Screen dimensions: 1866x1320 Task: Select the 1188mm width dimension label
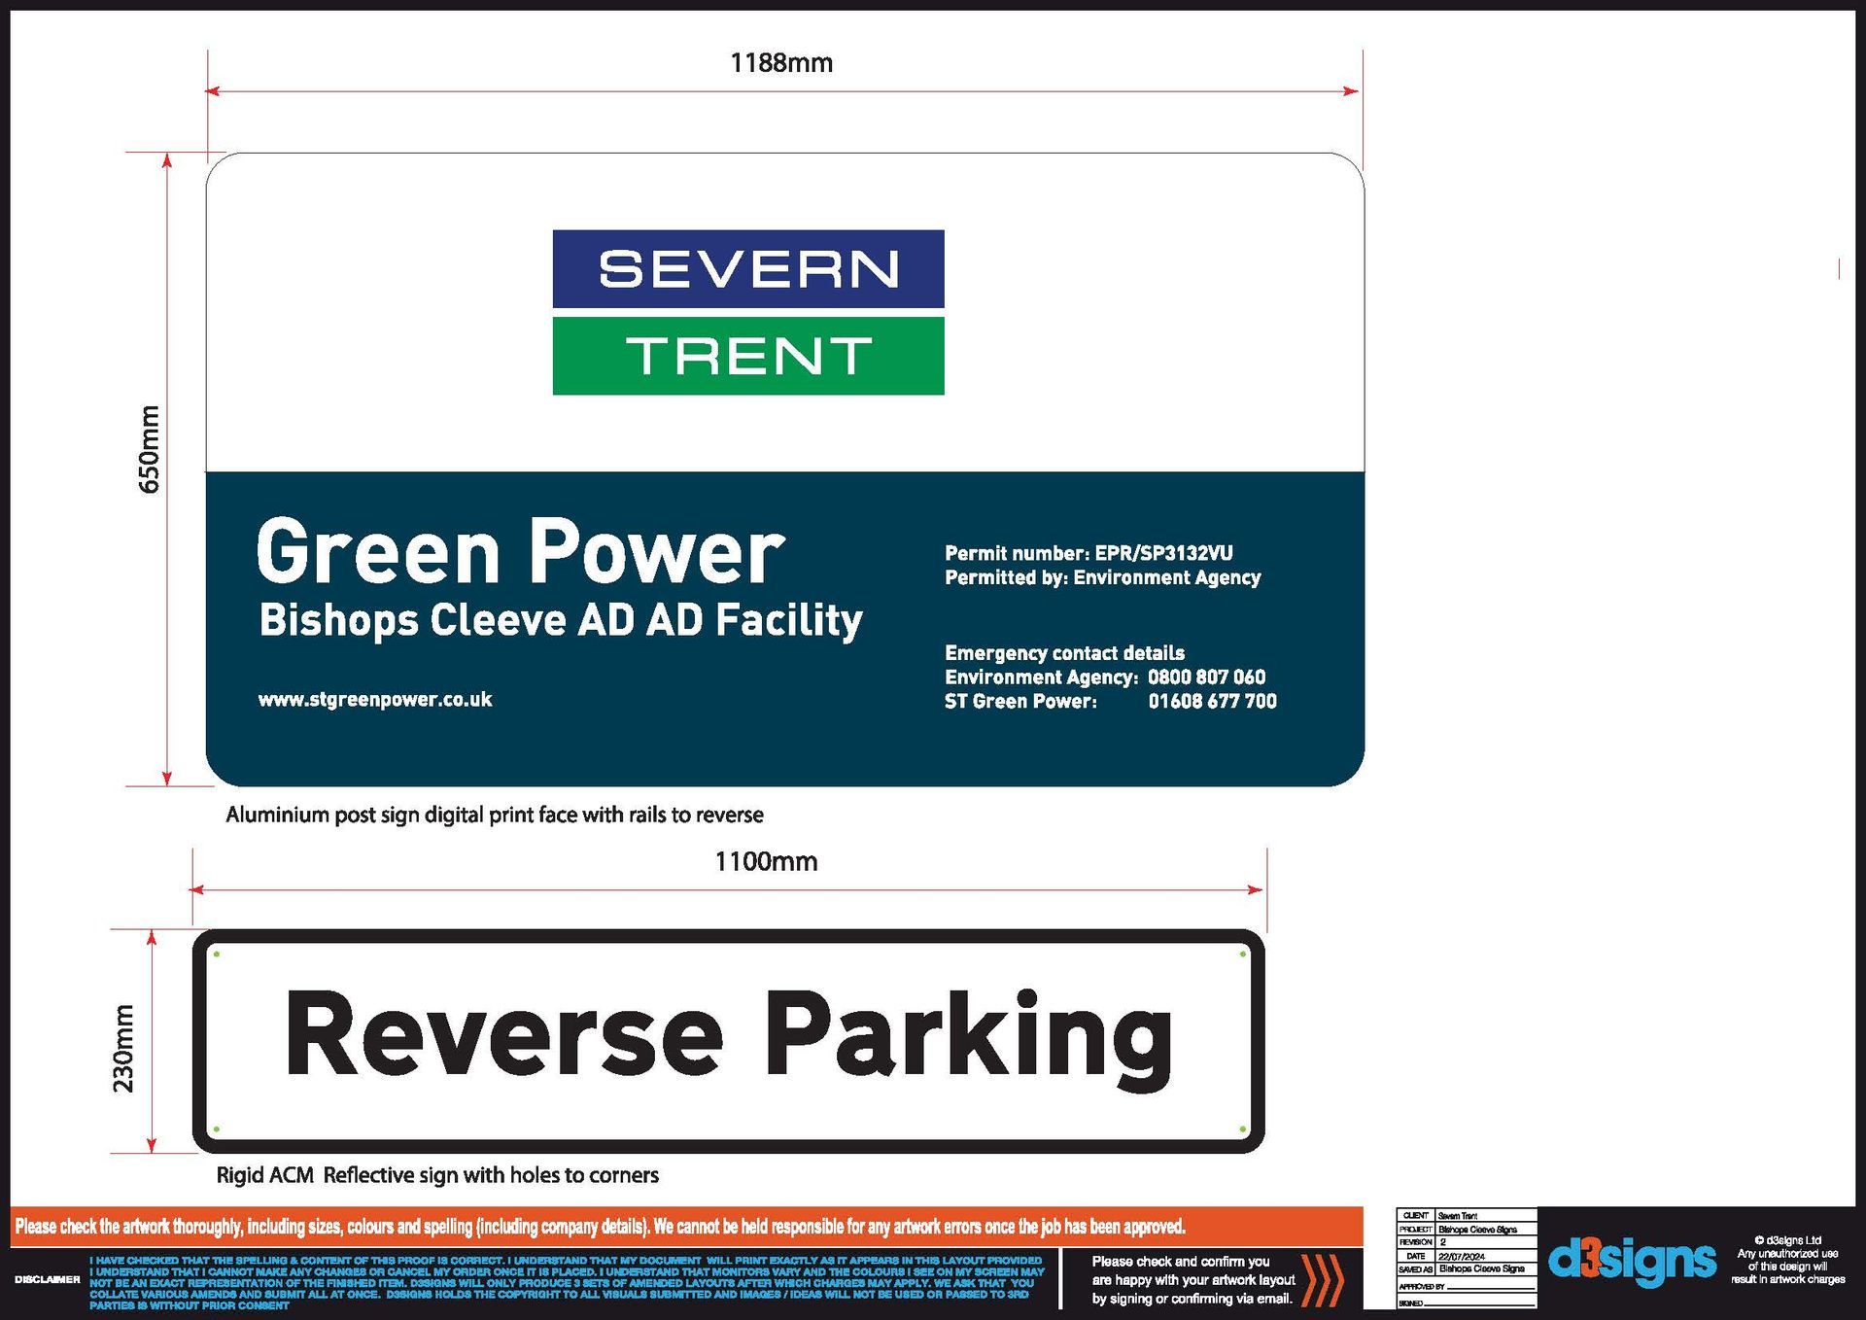pyautogui.click(x=781, y=63)
